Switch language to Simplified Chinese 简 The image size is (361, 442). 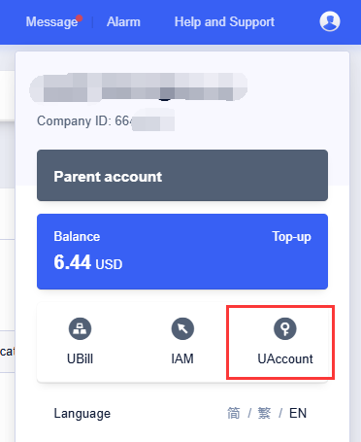tap(234, 413)
